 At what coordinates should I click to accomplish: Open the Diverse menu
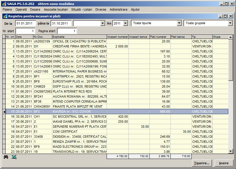click(101, 9)
